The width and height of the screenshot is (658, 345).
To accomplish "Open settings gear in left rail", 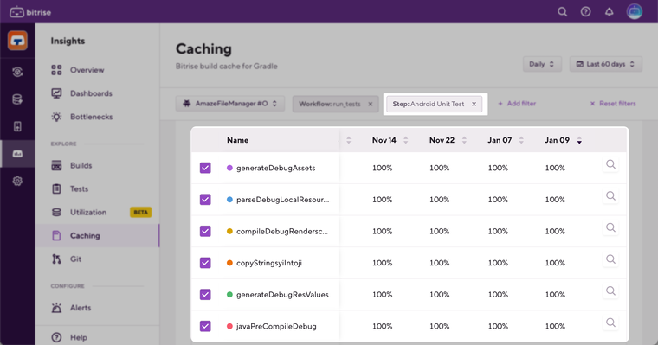I will (17, 181).
